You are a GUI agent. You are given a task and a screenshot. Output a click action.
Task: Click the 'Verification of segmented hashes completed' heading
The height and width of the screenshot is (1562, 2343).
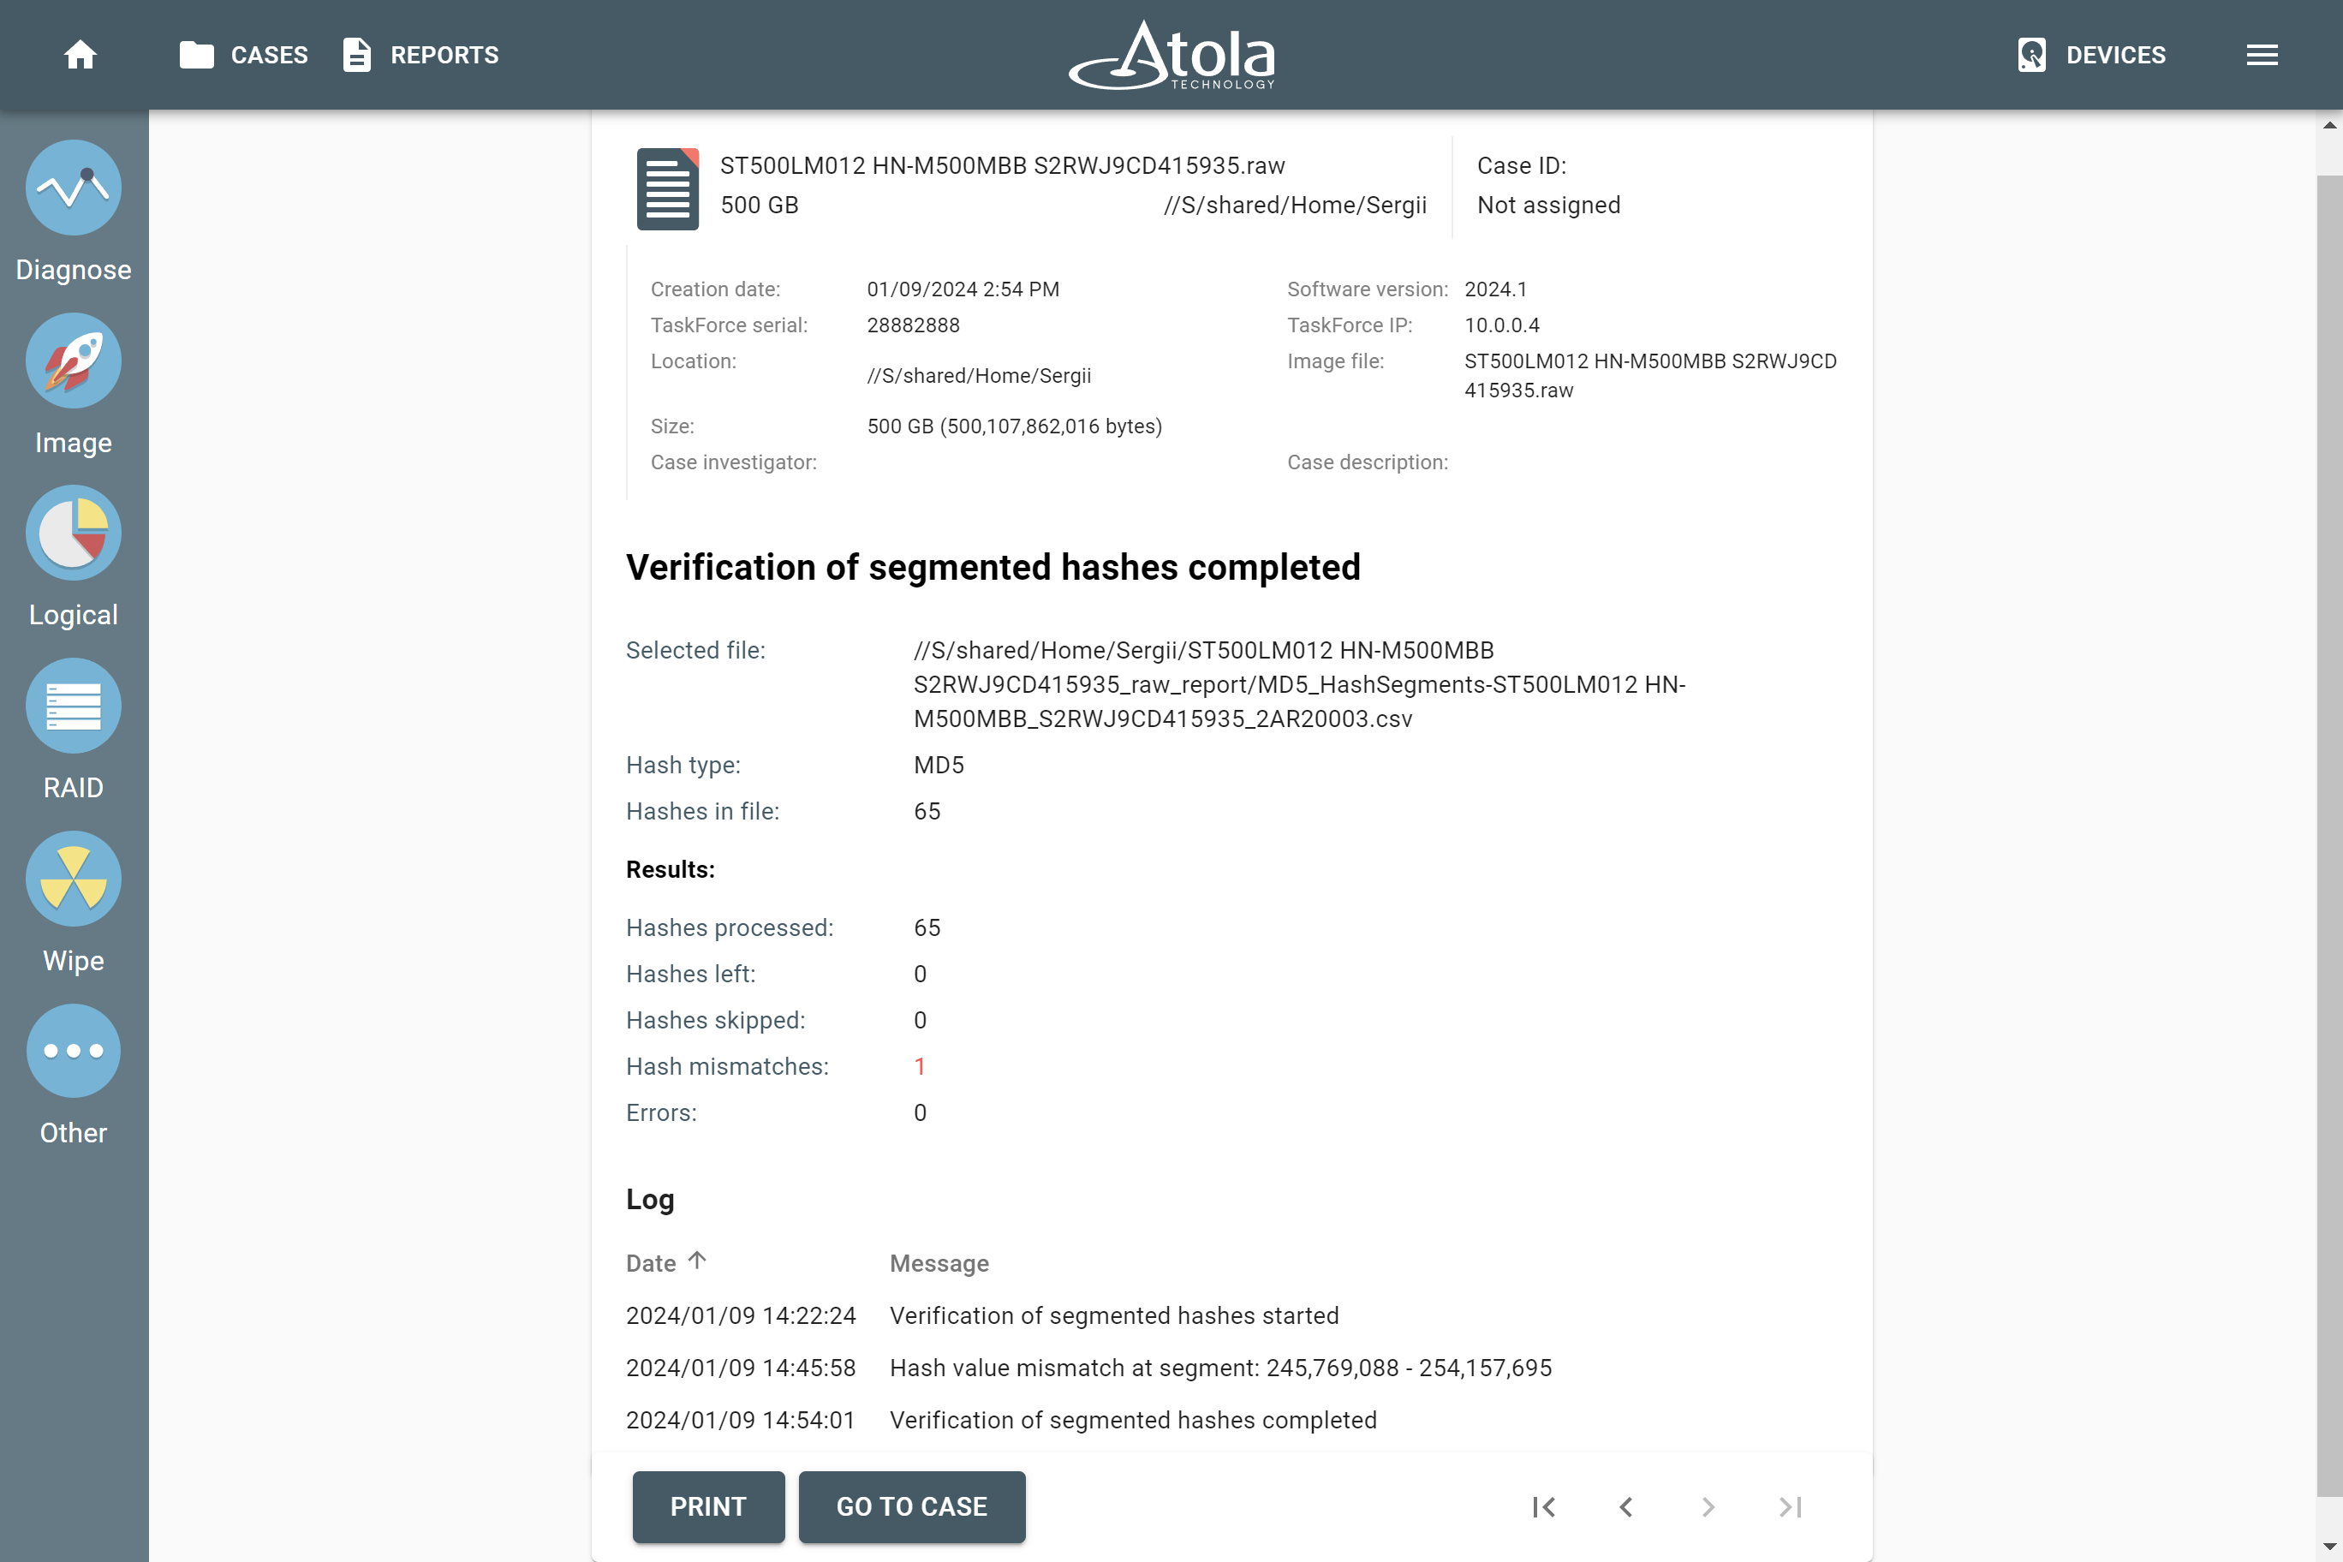pyautogui.click(x=993, y=567)
